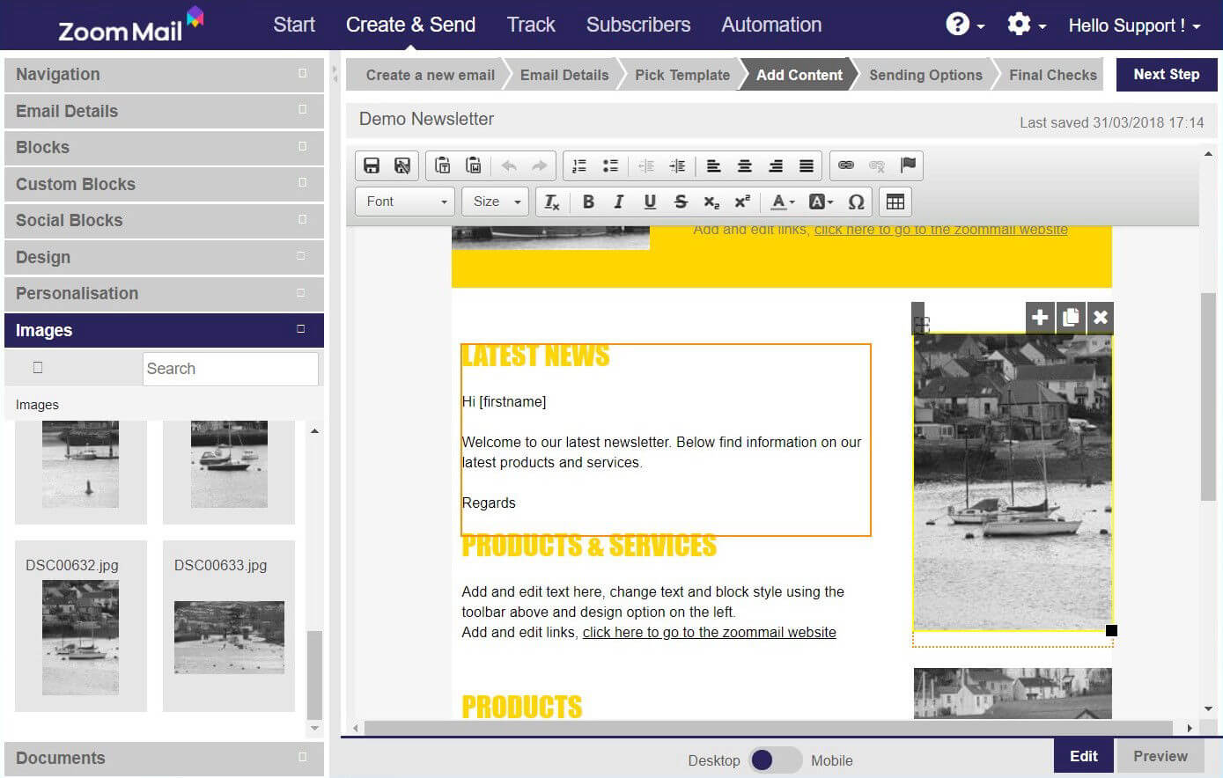Duplicate the selected image block

coord(1070,318)
